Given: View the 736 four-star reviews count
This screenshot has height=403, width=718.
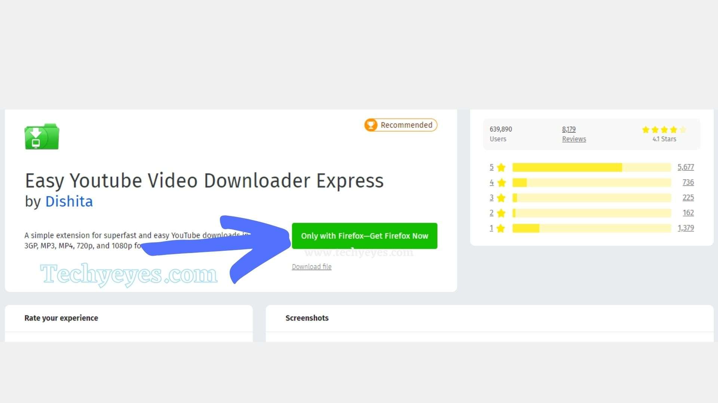Looking at the screenshot, I should (x=688, y=182).
